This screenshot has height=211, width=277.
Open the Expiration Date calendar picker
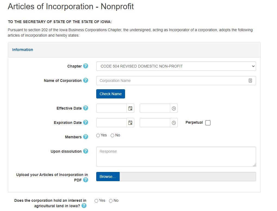tap(130, 122)
